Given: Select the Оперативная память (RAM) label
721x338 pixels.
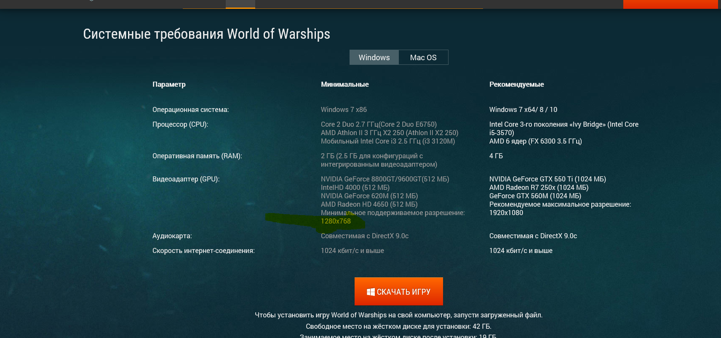Looking at the screenshot, I should [x=197, y=156].
